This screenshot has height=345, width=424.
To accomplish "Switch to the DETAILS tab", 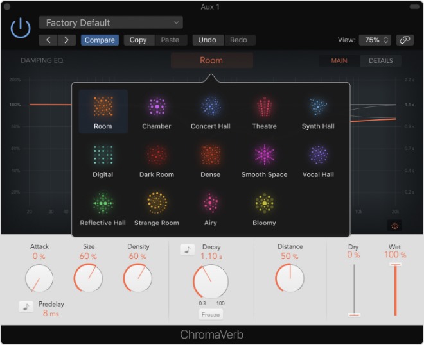I will pos(380,60).
